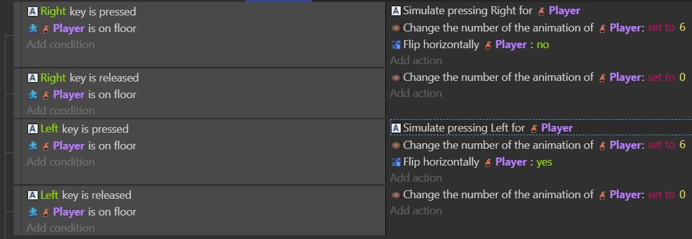The image size is (692, 239).
Task: Click the keyboard icon beside Right key is pressed
Action: (32, 12)
